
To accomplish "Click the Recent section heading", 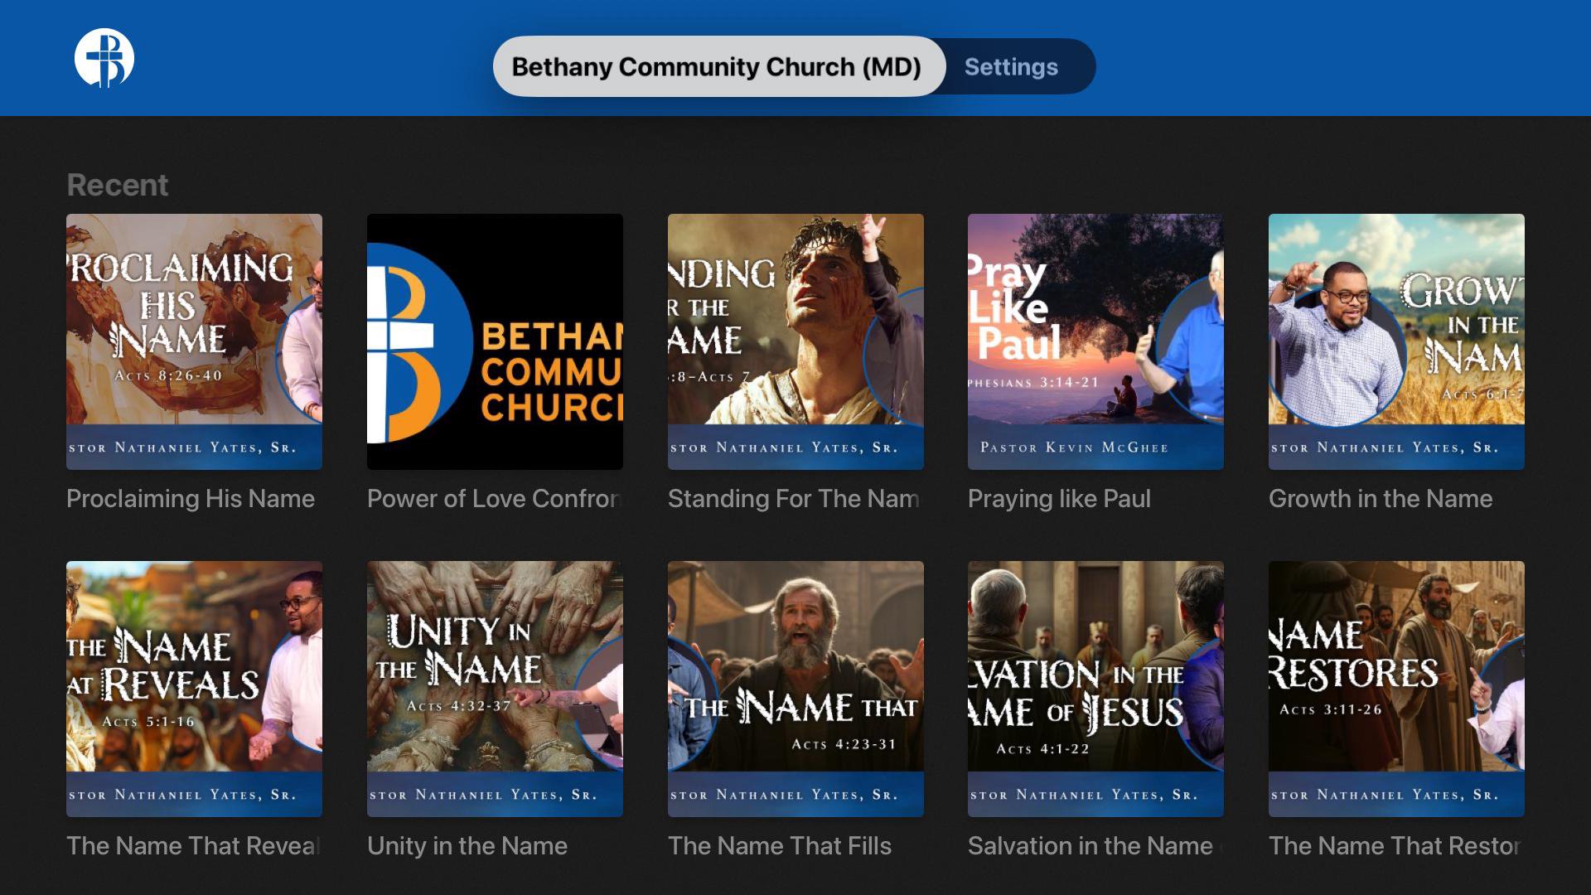I will point(117,185).
